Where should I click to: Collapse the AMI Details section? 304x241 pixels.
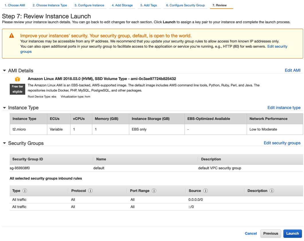[x=4, y=71]
